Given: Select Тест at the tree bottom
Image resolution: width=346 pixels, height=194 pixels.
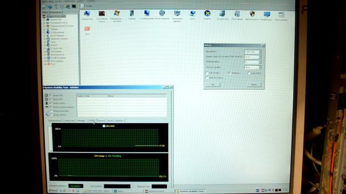Looking at the screenshot, I should coord(53,64).
